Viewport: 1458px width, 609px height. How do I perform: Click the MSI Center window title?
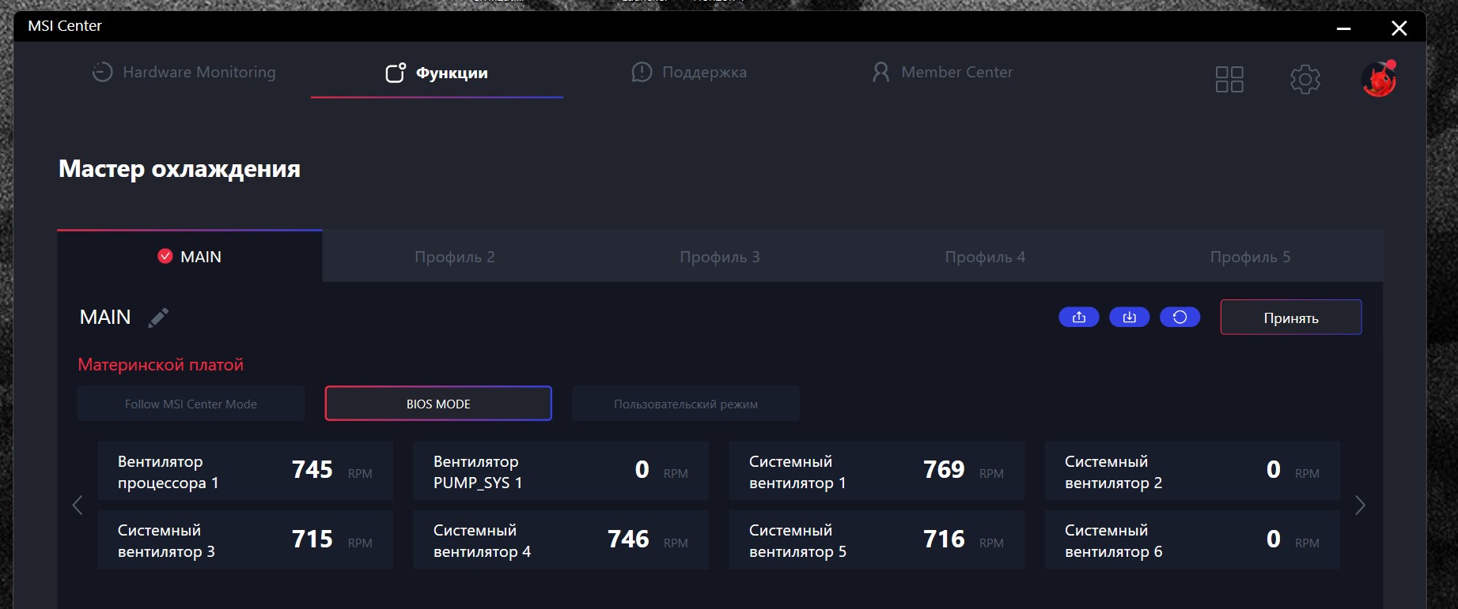[65, 26]
